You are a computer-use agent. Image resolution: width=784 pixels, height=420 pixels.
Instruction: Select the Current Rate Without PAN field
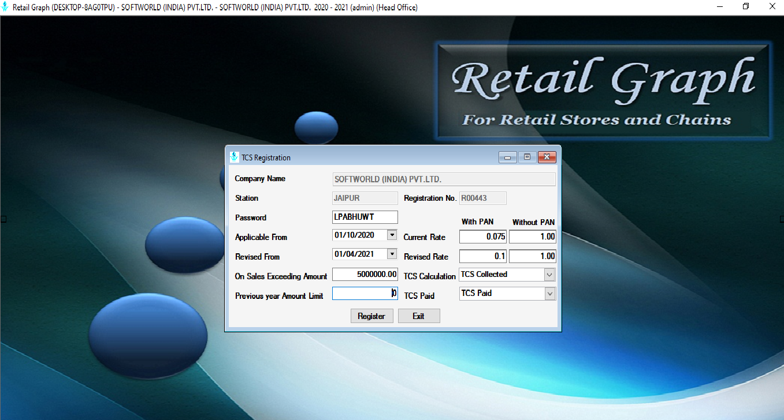pos(533,237)
